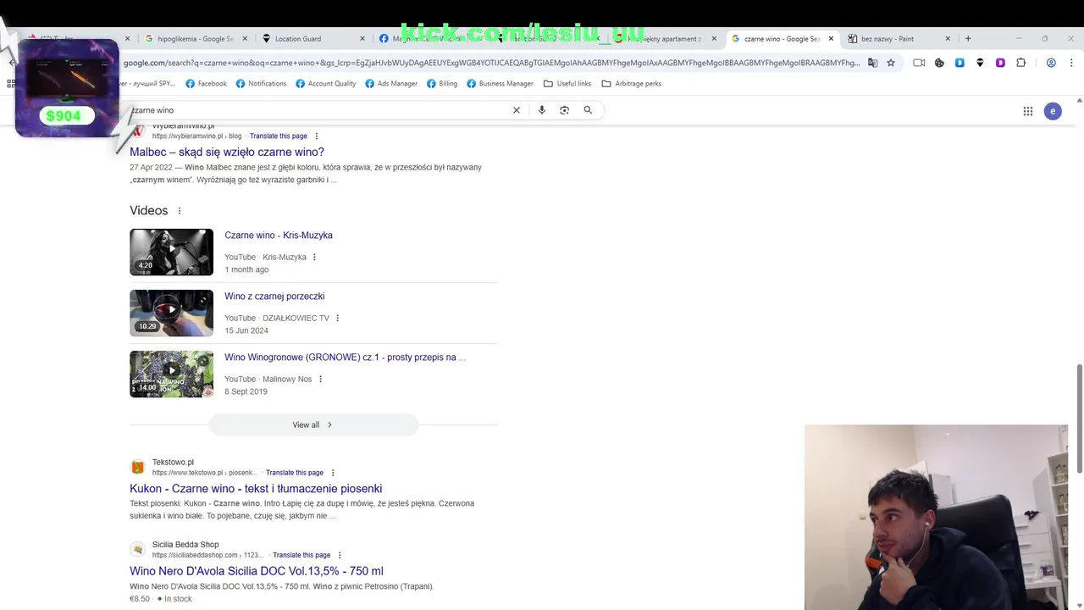Click the cookie extension icon
Viewport: 1084px width, 610px height.
(x=939, y=63)
